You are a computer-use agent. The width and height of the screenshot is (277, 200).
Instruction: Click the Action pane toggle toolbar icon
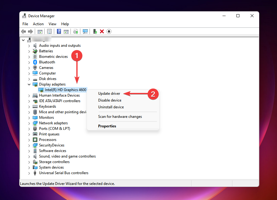pos(66,32)
